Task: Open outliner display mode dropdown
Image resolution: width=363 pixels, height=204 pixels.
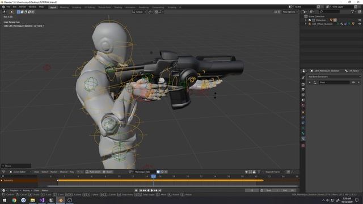Action: pos(312,11)
